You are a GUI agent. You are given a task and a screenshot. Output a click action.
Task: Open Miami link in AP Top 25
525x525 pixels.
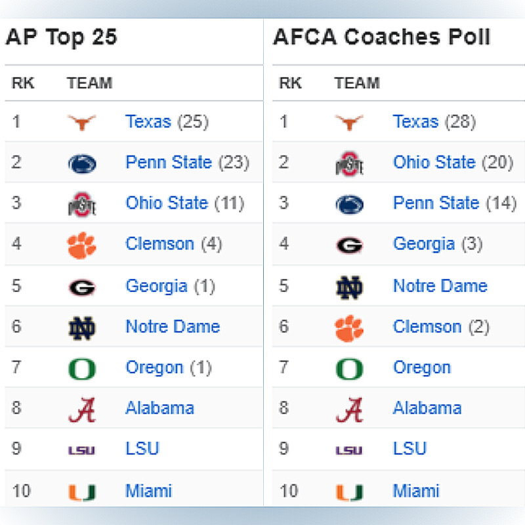[148, 490]
